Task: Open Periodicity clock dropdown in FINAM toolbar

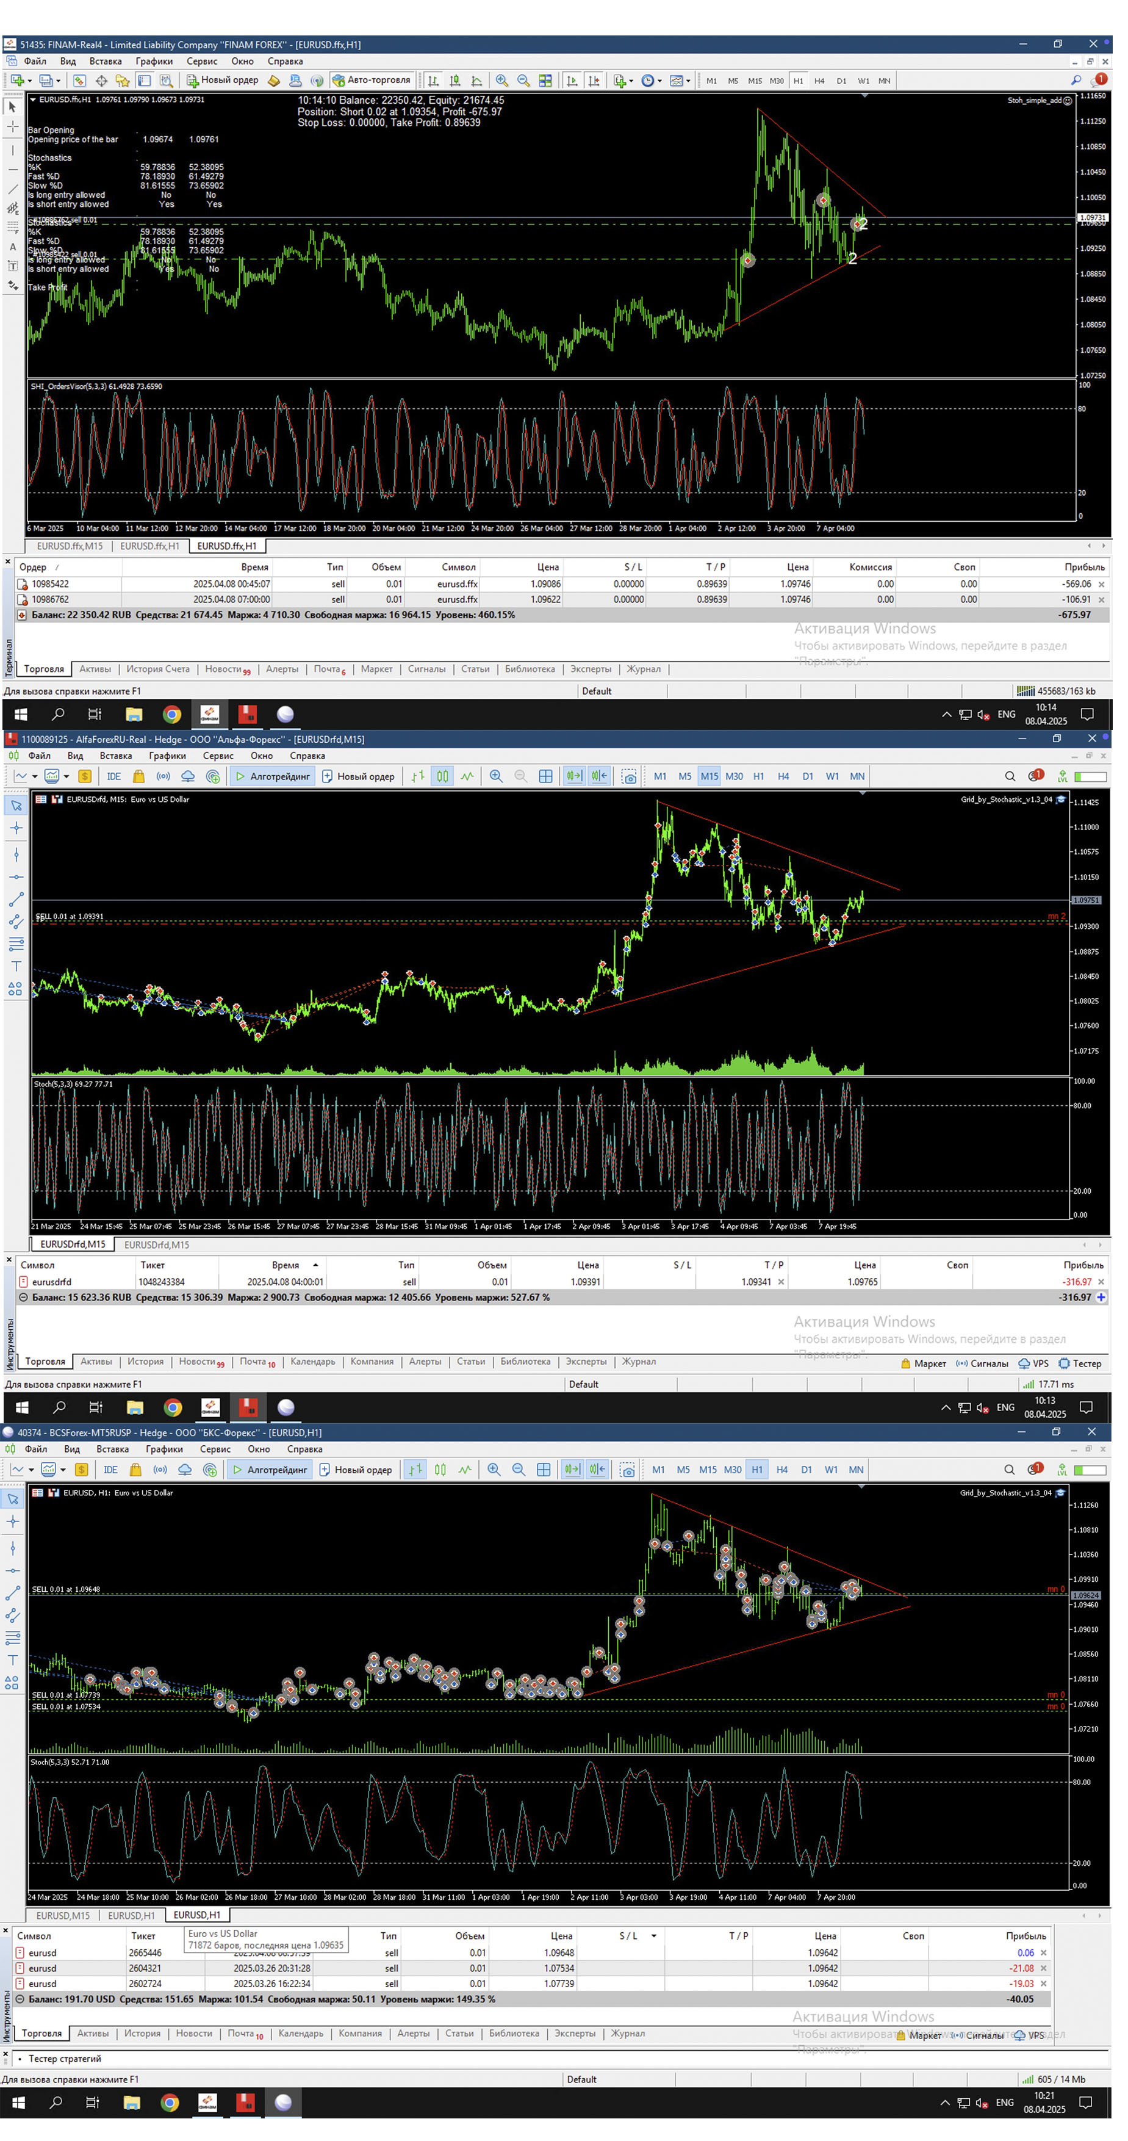Action: [x=651, y=81]
